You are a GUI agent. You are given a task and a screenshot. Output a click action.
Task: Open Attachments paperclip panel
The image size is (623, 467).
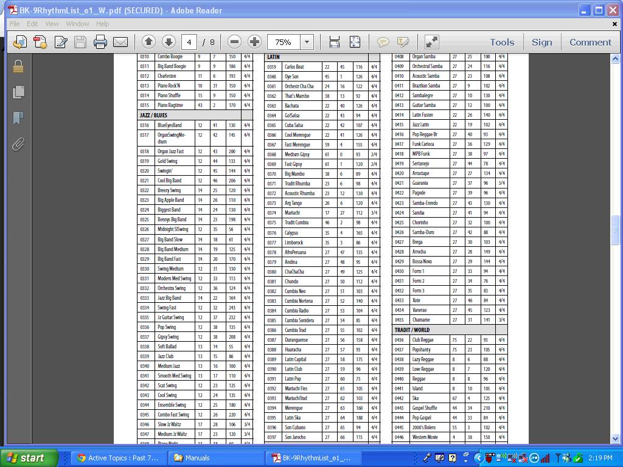pyautogui.click(x=18, y=144)
